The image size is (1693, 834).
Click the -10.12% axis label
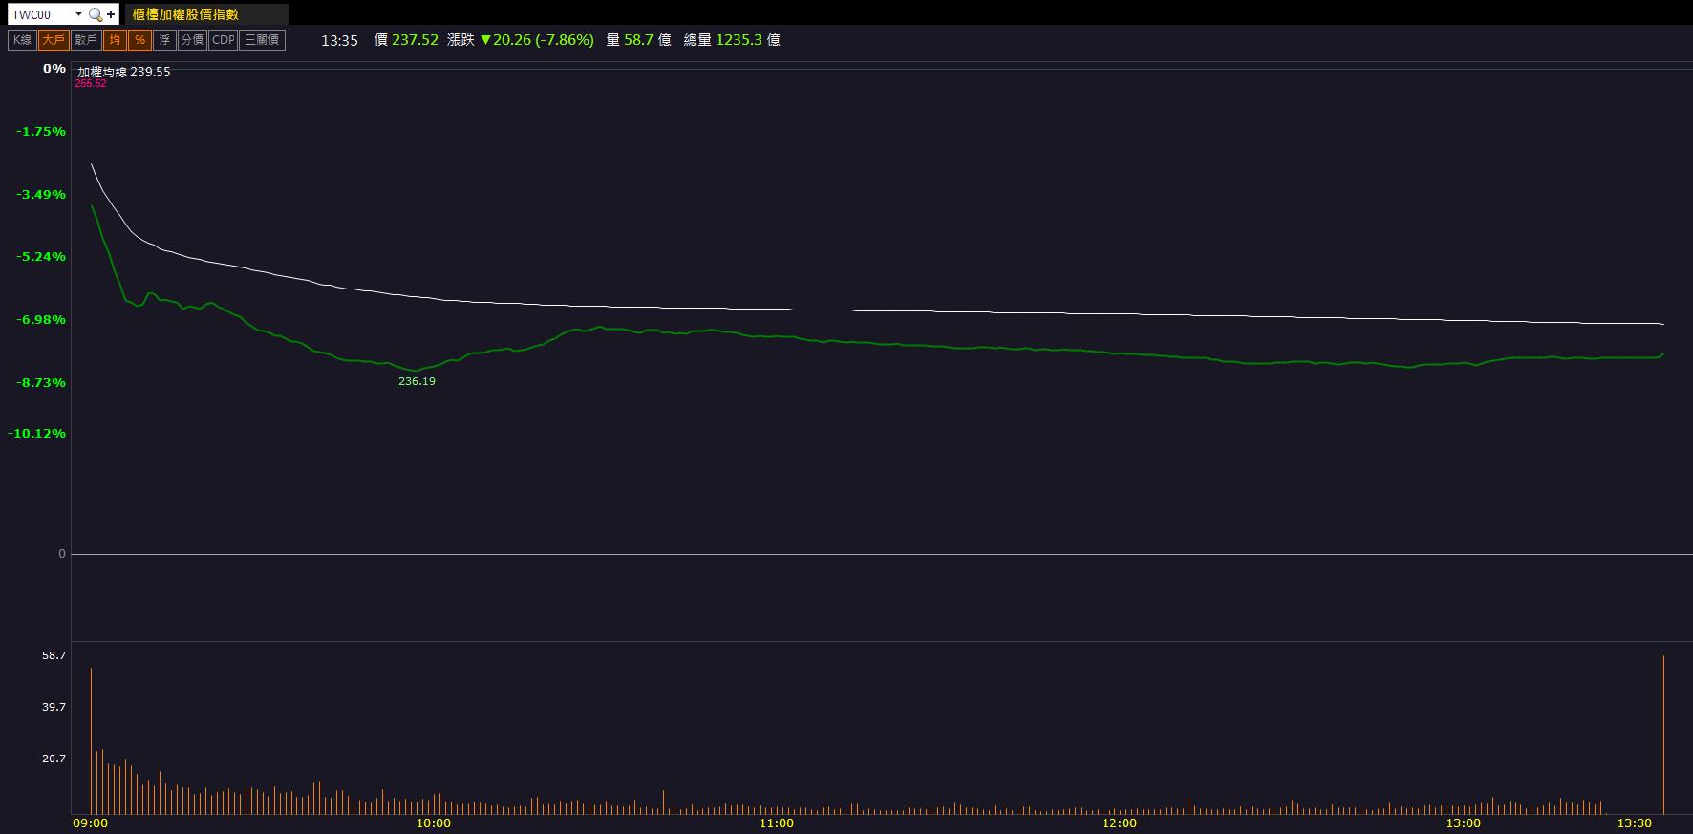point(37,434)
